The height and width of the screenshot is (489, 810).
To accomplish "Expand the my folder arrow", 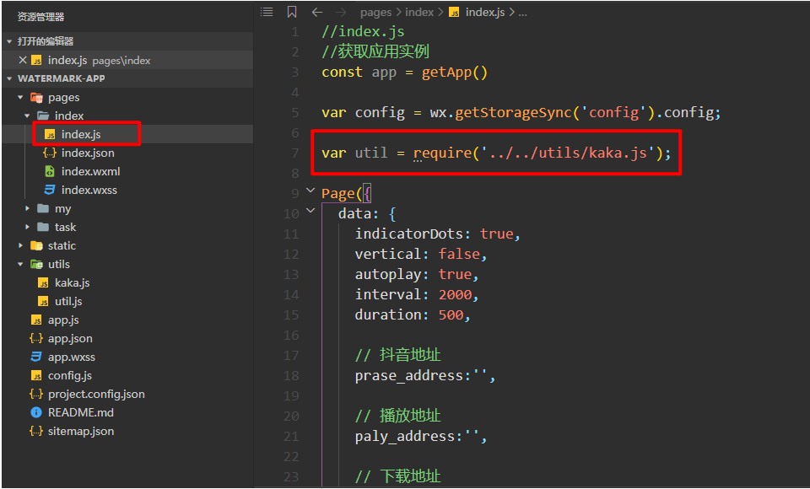I will (27, 208).
